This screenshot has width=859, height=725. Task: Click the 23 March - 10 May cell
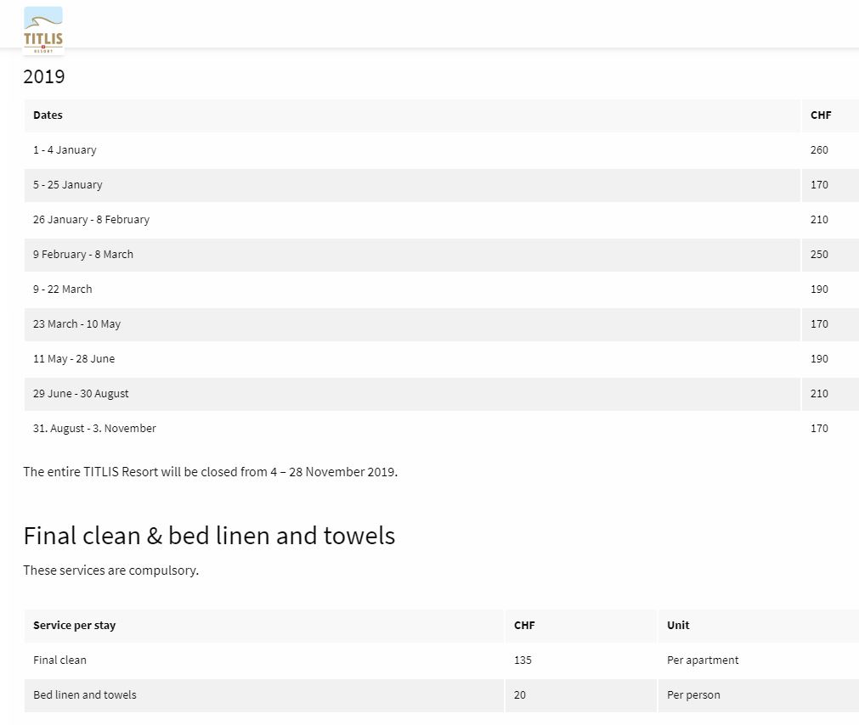[77, 324]
